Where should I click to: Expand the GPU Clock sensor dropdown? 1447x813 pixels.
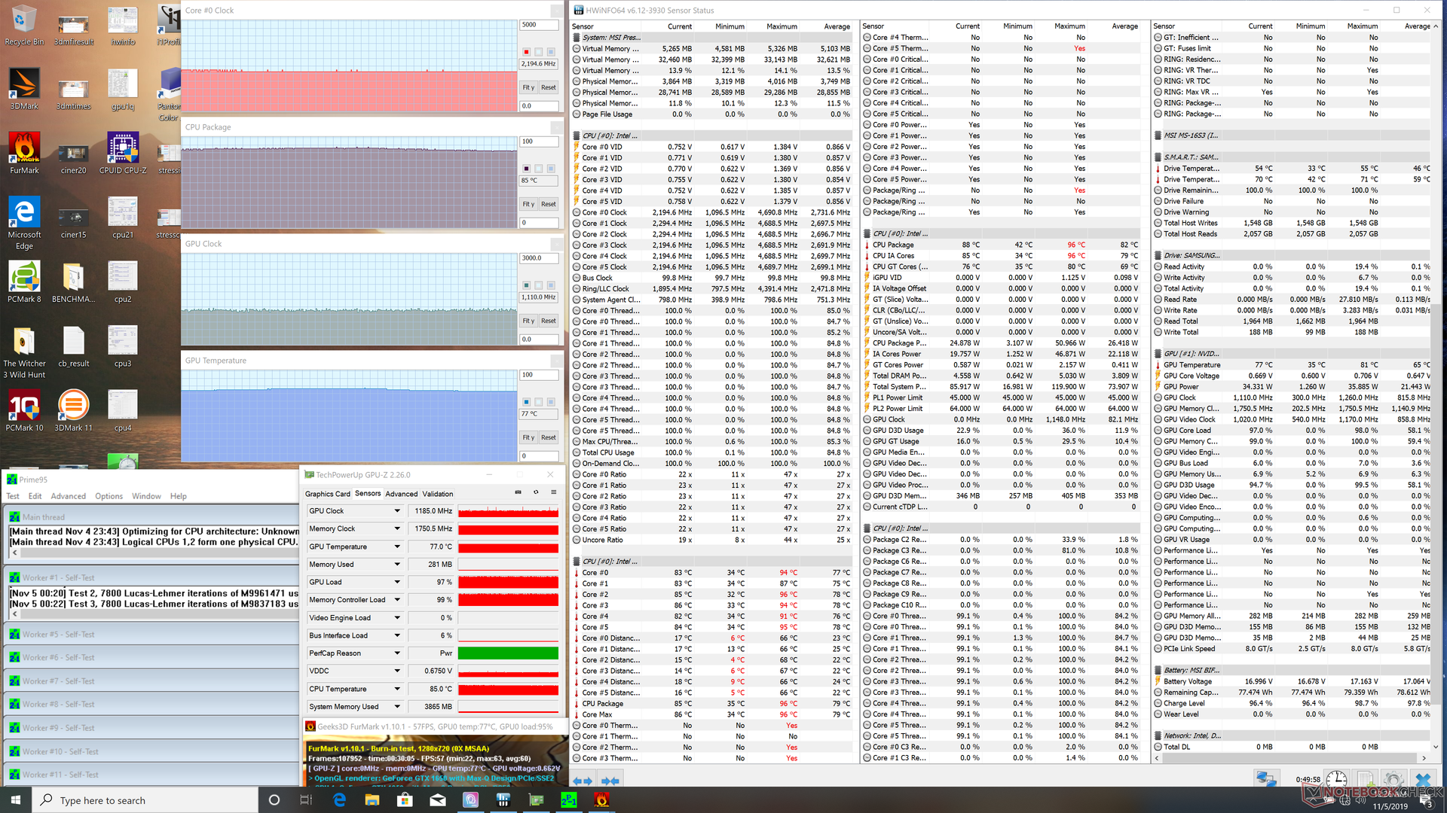[397, 511]
